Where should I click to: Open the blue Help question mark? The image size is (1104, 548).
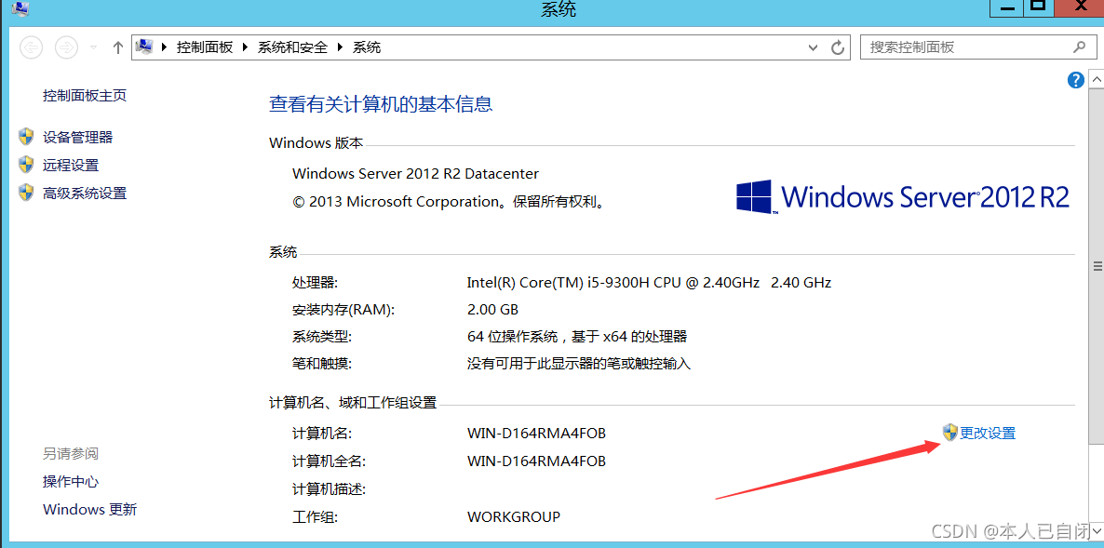(x=1075, y=80)
